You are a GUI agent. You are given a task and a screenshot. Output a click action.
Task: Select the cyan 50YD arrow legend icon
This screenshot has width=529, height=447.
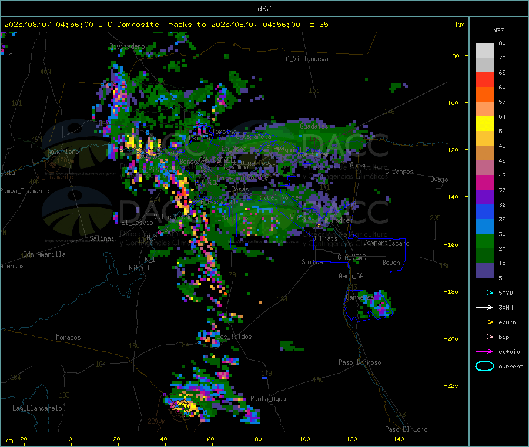coord(484,293)
